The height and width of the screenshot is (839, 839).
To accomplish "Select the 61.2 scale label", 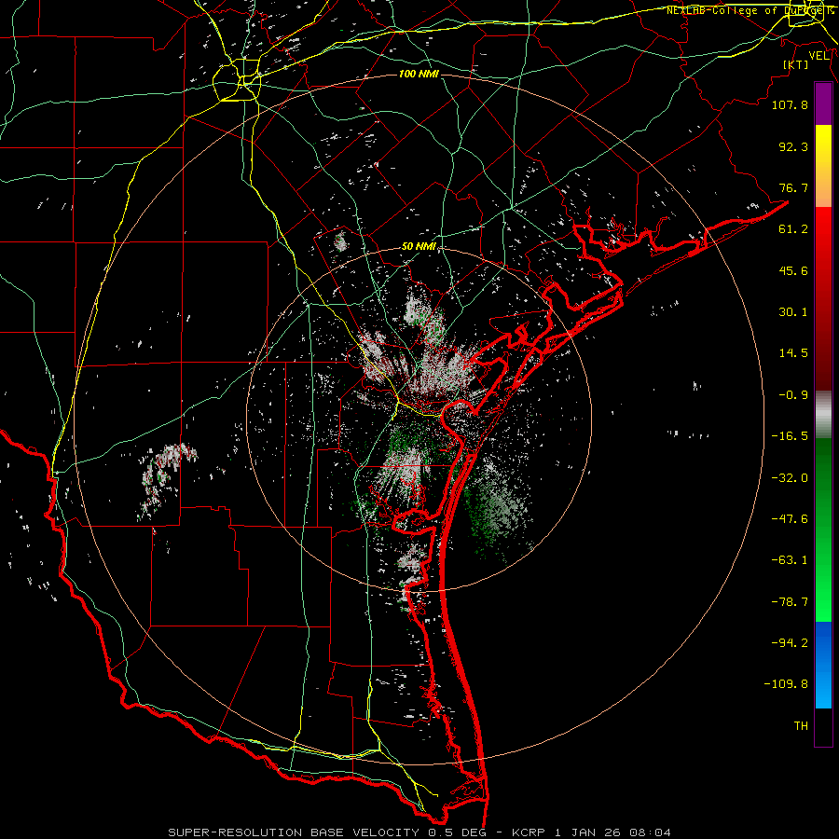I will tap(793, 229).
